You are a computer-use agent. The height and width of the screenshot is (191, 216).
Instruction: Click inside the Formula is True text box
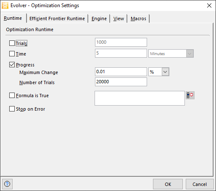point(140,98)
